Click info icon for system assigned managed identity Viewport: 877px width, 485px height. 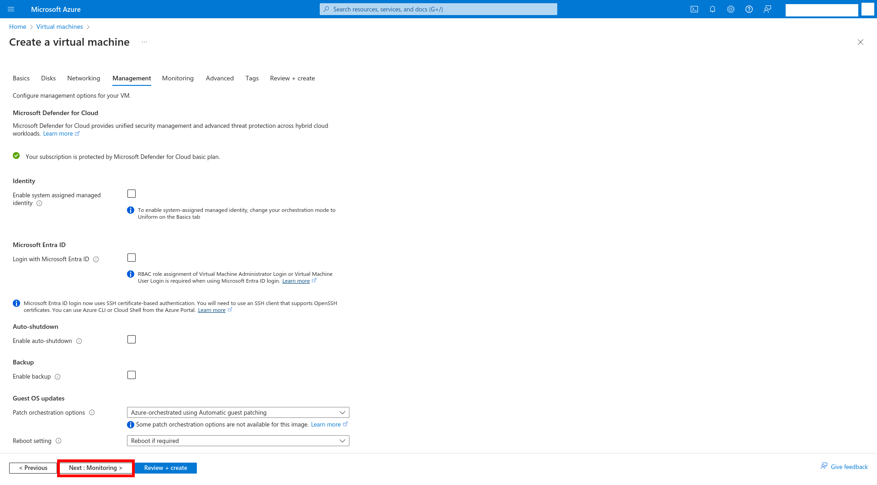pyautogui.click(x=39, y=203)
